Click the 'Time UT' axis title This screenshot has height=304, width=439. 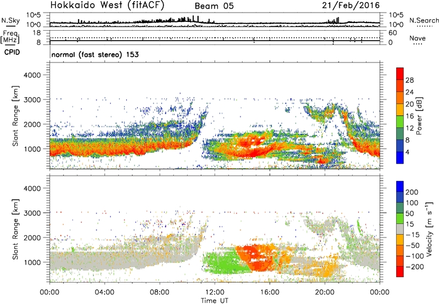tap(215, 301)
